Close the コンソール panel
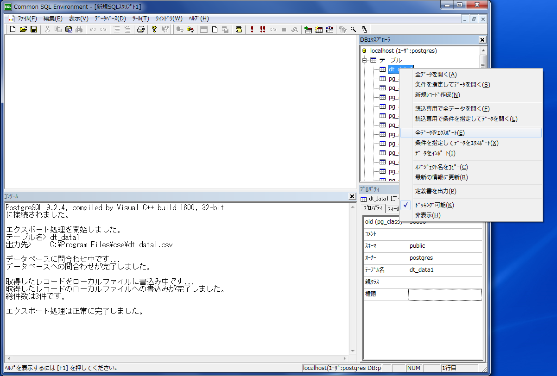 click(352, 196)
